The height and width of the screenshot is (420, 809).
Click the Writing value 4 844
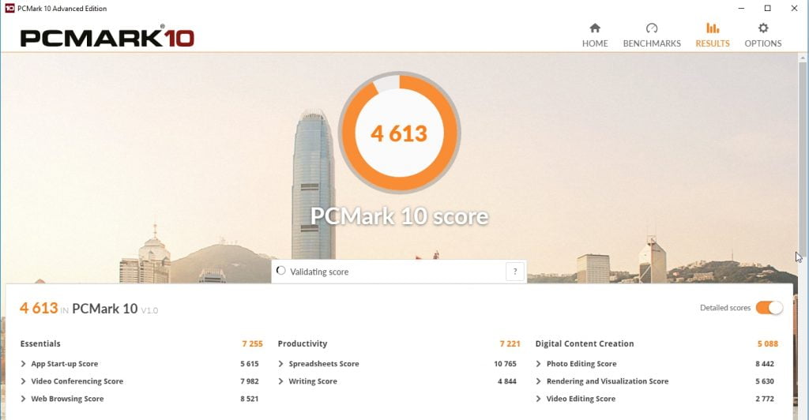click(x=507, y=381)
